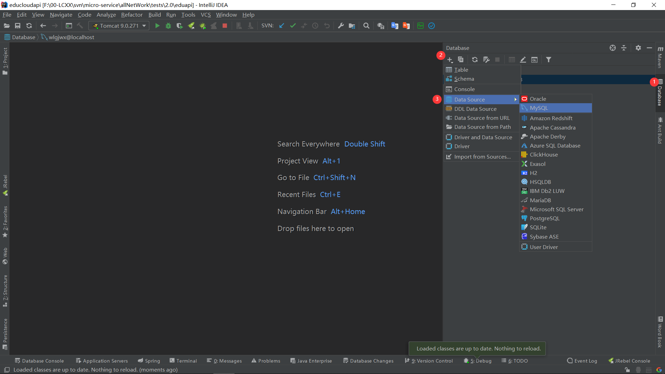Click the scroll-from-editor target icon
The image size is (665, 374).
[613, 48]
